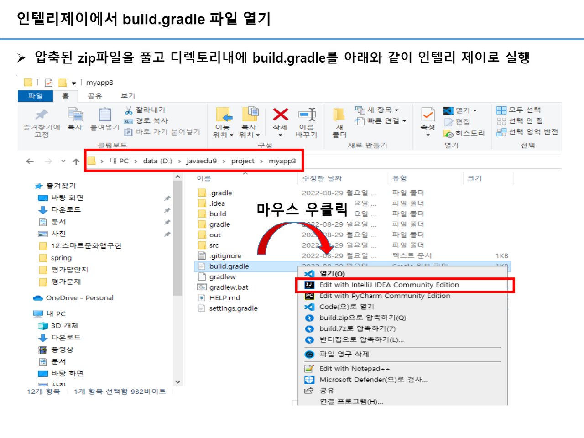Switch to the 홈 ribbon tab
The width and height of the screenshot is (584, 438).
[66, 96]
